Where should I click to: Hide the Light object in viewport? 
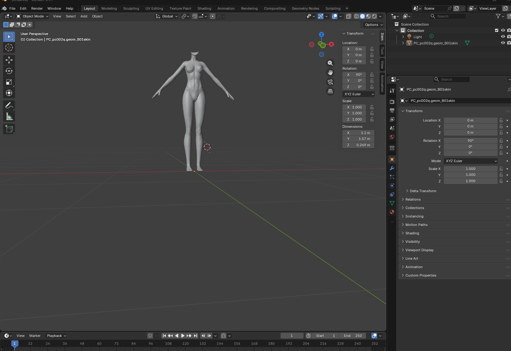(503, 37)
